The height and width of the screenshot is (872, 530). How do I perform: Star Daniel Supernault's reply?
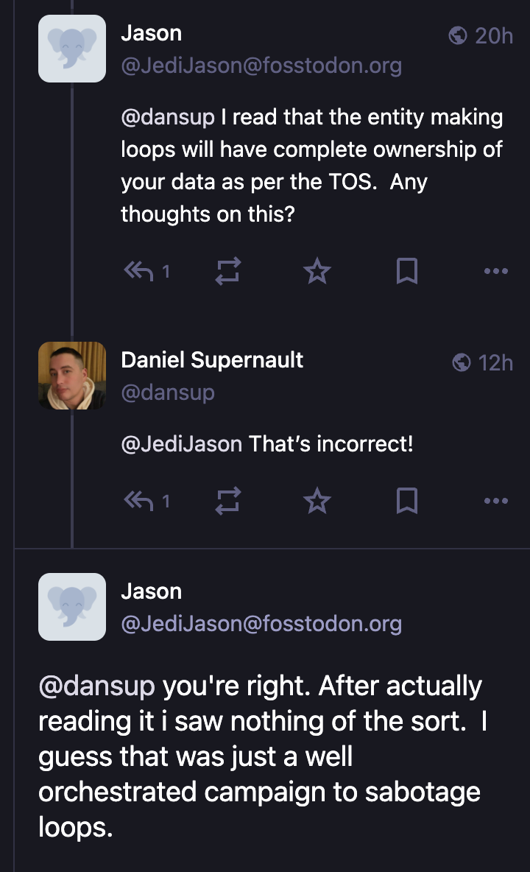click(317, 502)
